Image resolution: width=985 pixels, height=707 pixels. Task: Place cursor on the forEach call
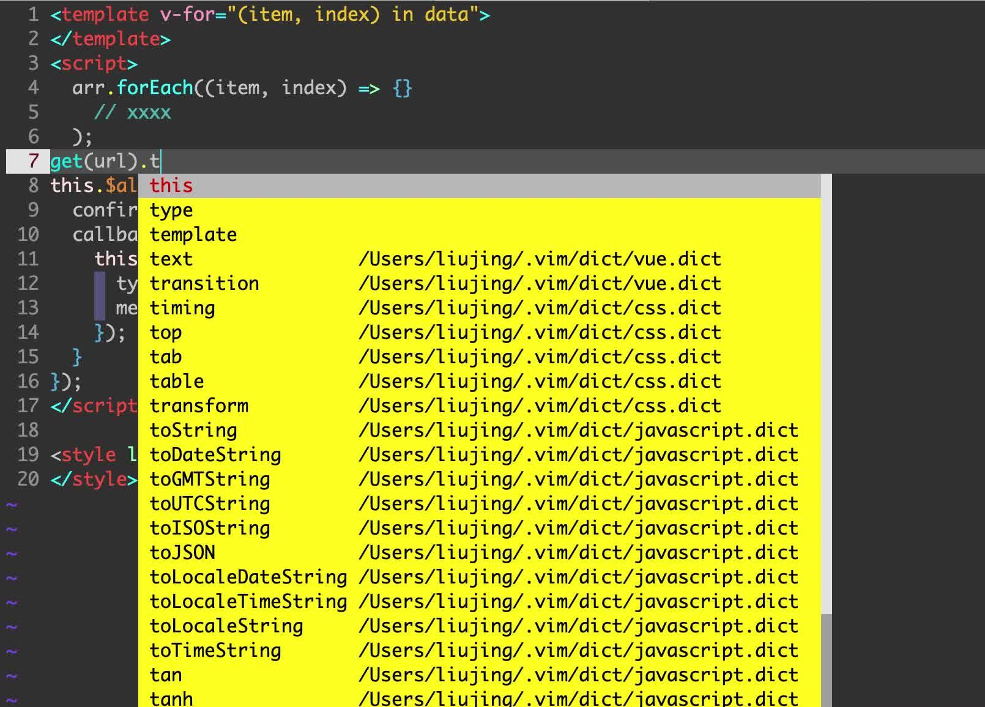[154, 87]
